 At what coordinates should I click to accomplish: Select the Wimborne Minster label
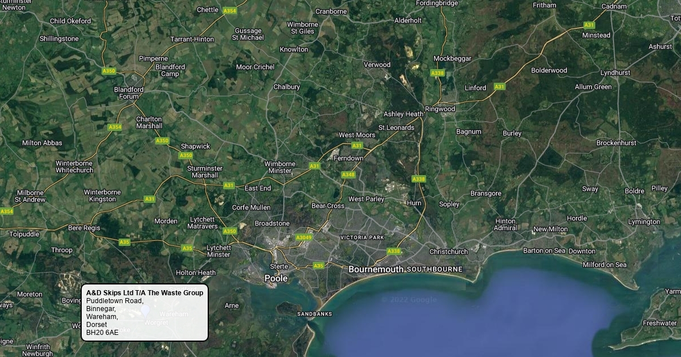(x=280, y=167)
